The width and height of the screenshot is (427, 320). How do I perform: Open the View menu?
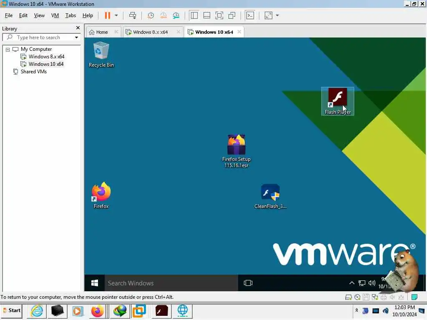(x=39, y=15)
